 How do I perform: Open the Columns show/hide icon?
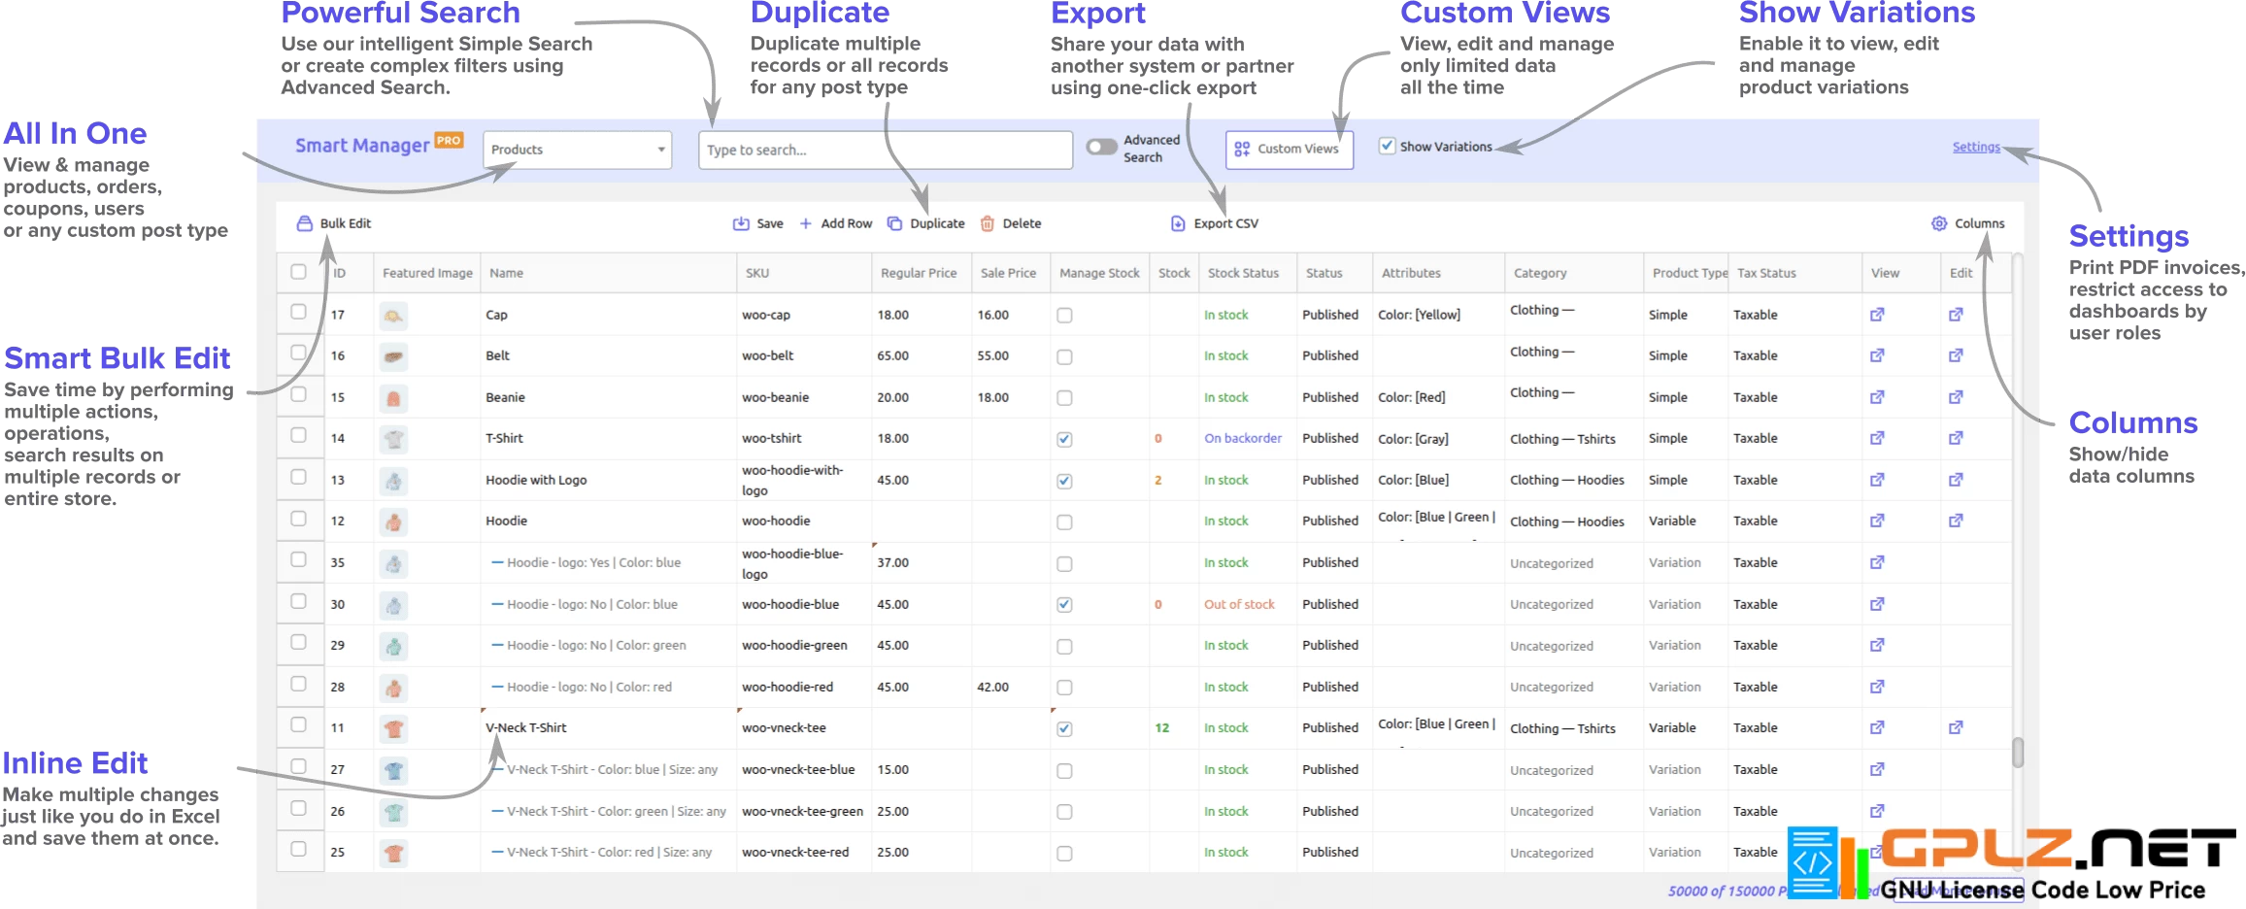(x=1938, y=223)
